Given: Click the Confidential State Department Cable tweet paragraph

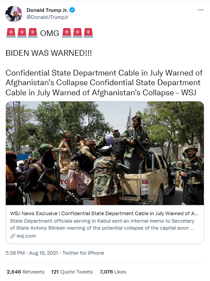Looking at the screenshot, I should click(x=104, y=83).
